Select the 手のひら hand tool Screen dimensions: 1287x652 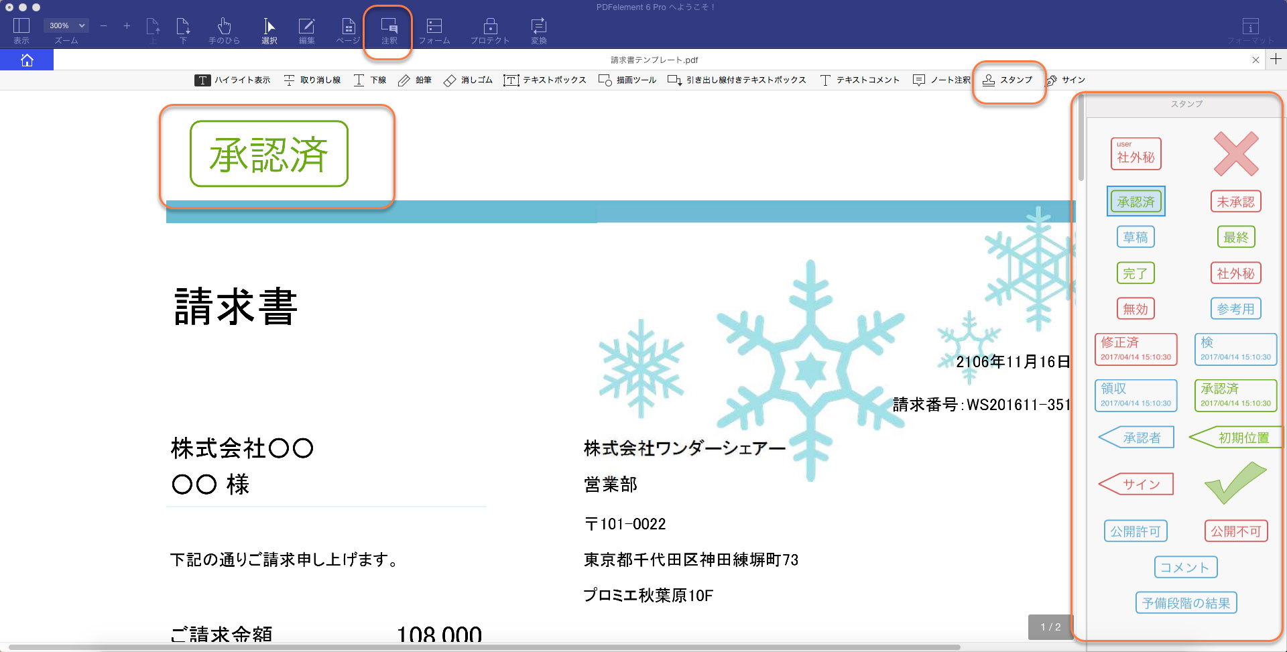(x=224, y=31)
